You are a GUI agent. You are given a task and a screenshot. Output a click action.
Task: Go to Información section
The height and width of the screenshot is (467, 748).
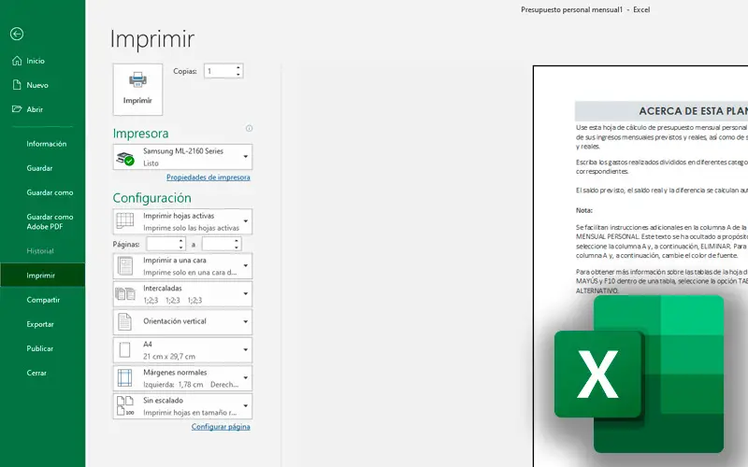tap(46, 144)
